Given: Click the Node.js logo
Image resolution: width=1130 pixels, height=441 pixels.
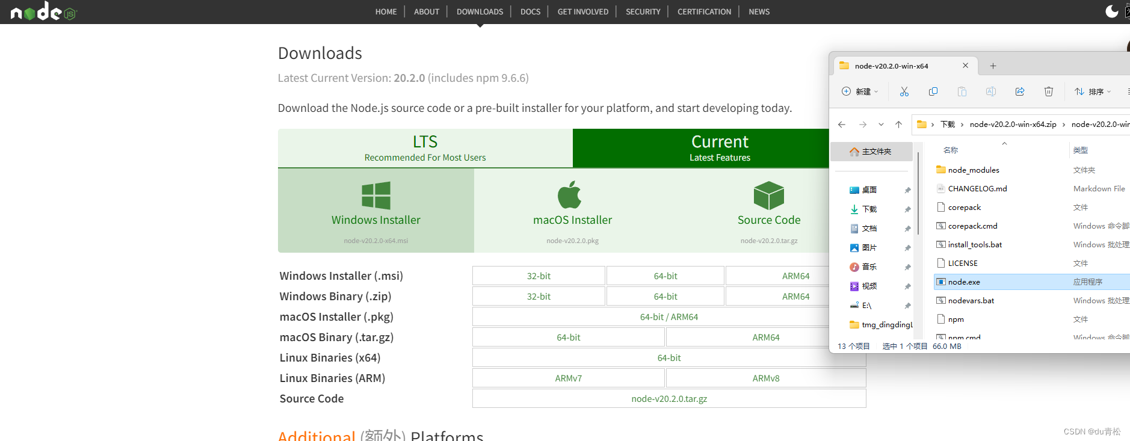Looking at the screenshot, I should [x=43, y=11].
